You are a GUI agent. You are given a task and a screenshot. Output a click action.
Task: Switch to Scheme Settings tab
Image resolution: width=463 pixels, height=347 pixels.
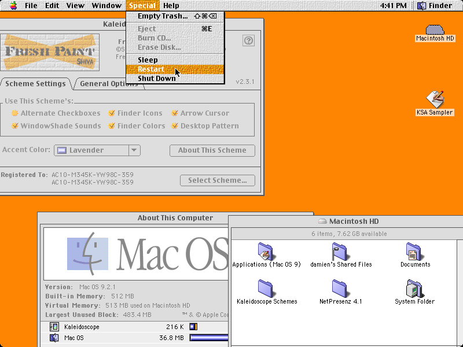coord(35,83)
